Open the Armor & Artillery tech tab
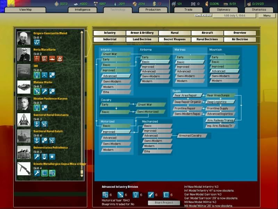The image size is (278, 209). pos(142,33)
